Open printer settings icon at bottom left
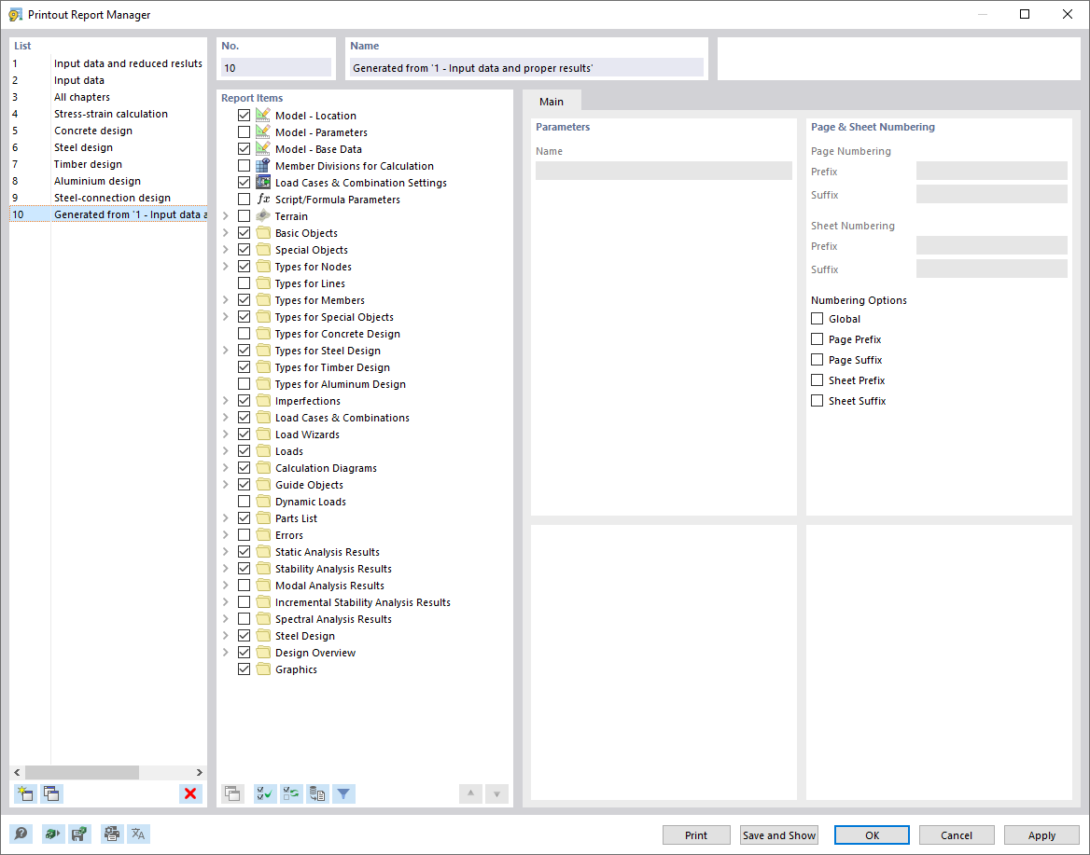 click(x=112, y=834)
